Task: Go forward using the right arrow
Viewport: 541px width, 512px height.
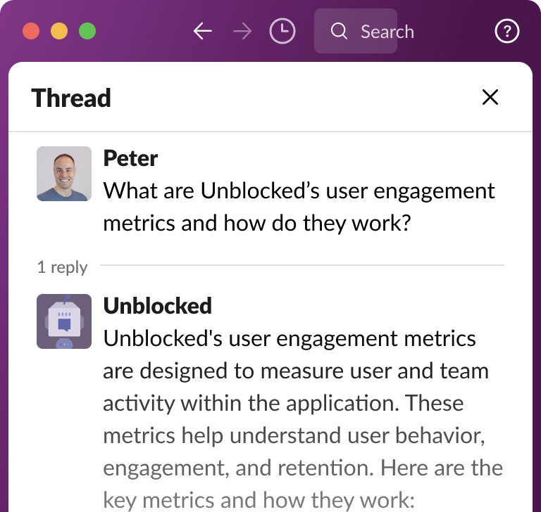Action: click(242, 32)
